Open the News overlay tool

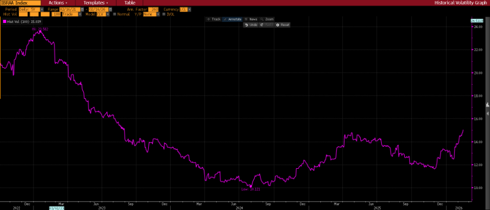[251, 19]
